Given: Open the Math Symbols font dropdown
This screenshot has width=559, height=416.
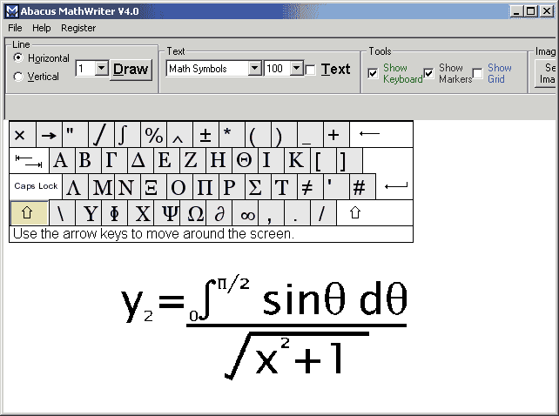Looking at the screenshot, I should pyautogui.click(x=255, y=69).
